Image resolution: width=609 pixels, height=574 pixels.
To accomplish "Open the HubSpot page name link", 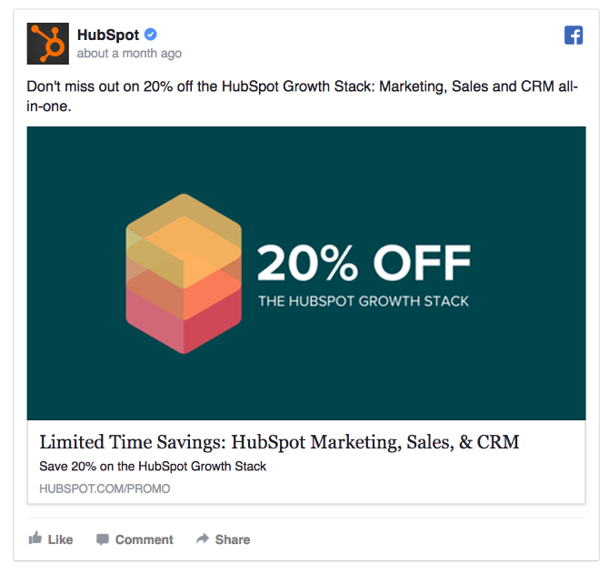I will (108, 35).
